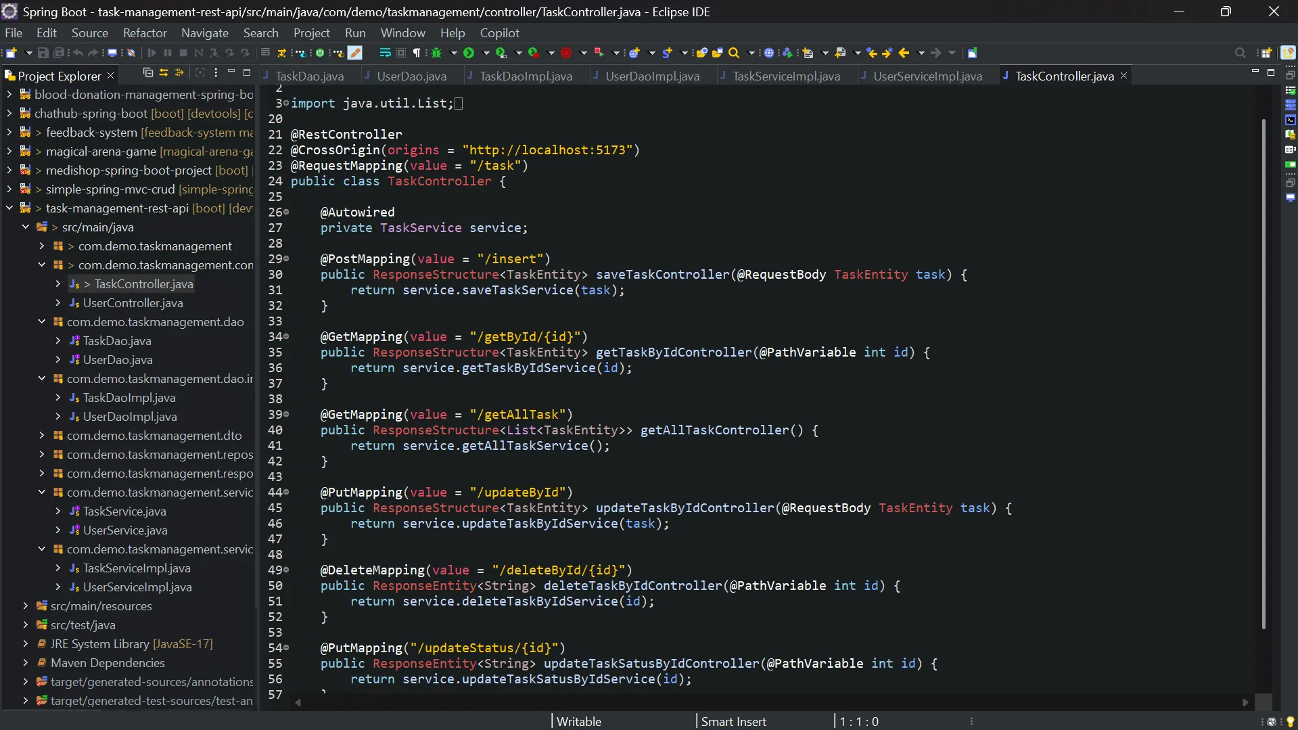Toggle Link with Editor in Project Explorer
The height and width of the screenshot is (730, 1298).
click(164, 72)
